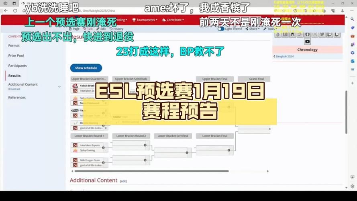Open the Games icon in the Edge sidebar
Screen dimensions: 357x201
point(353,45)
